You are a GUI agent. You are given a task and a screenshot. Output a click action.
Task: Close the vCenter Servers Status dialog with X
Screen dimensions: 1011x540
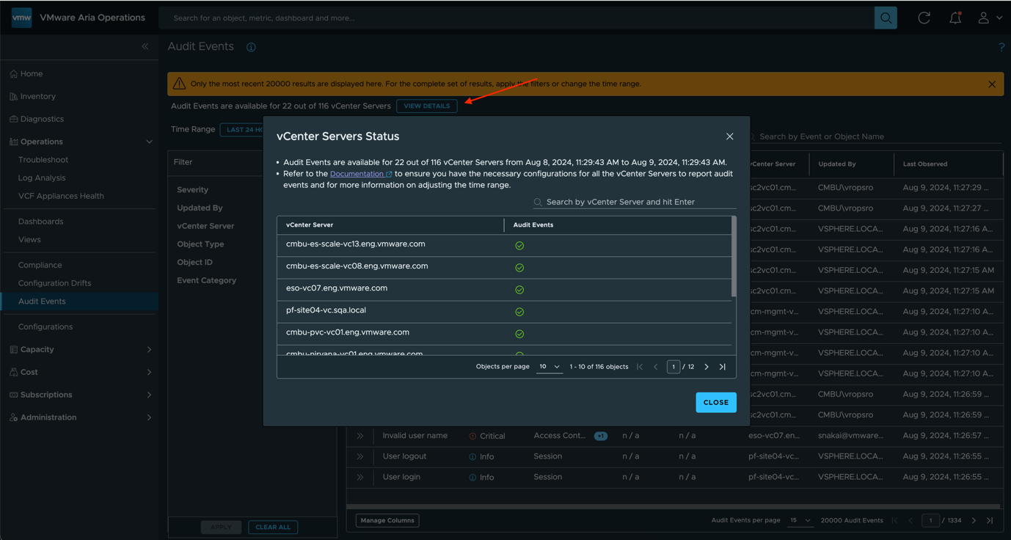[729, 136]
